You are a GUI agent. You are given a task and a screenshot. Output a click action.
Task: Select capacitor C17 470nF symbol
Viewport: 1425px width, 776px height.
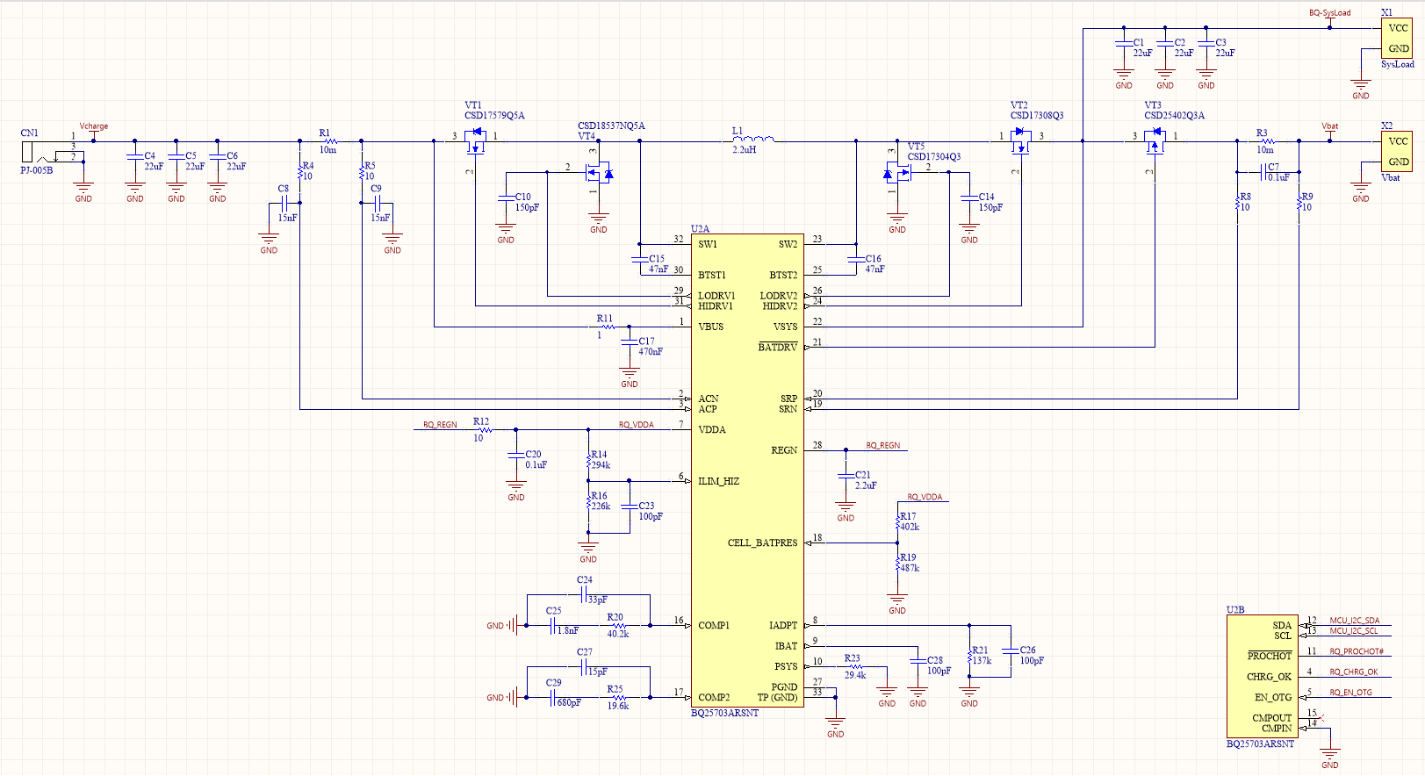630,342
